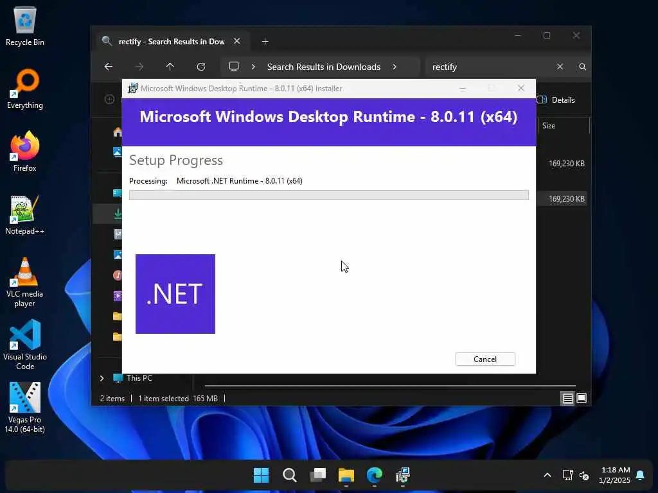Toggle the Details pane in Explorer
This screenshot has width=658, height=493.
[556, 99]
